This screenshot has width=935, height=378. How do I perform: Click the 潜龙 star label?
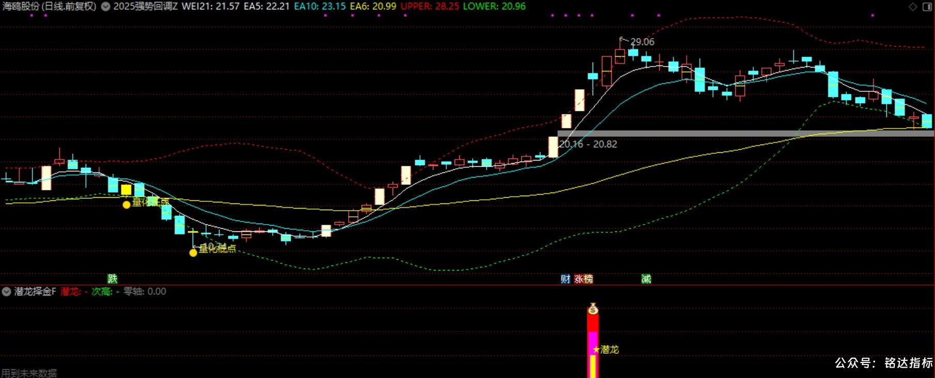click(606, 350)
